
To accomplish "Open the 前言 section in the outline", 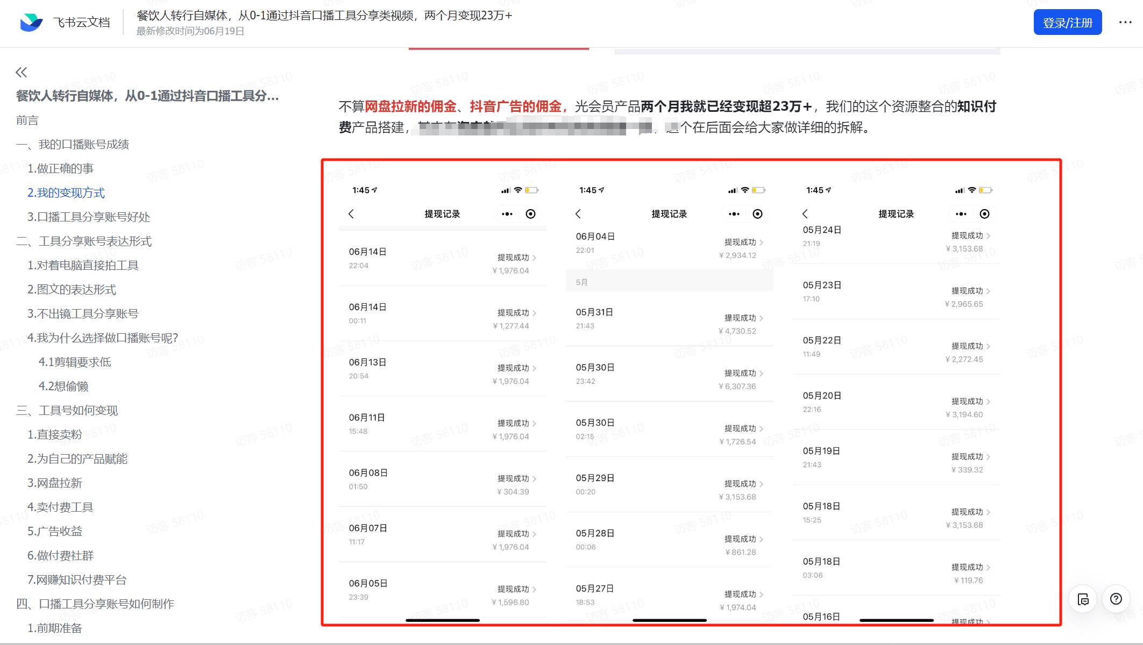I will click(x=27, y=120).
